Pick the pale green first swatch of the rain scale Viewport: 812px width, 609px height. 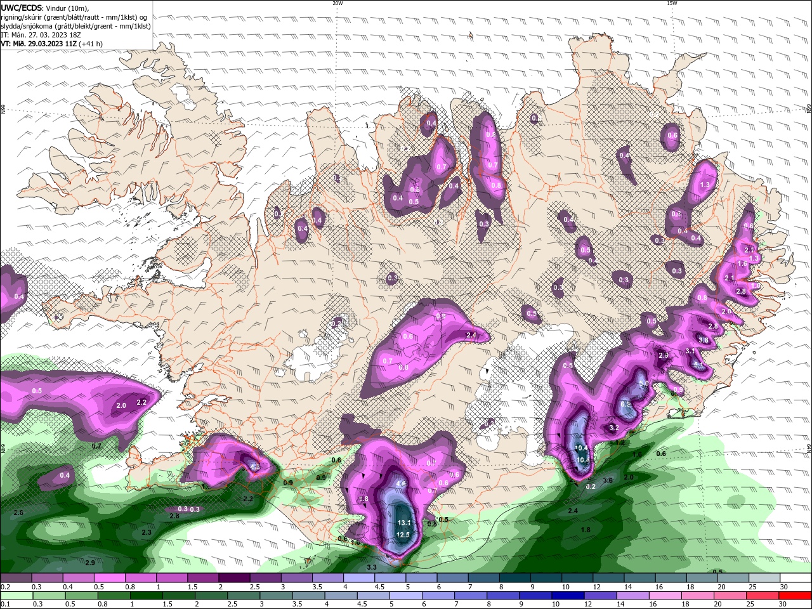(x=16, y=596)
